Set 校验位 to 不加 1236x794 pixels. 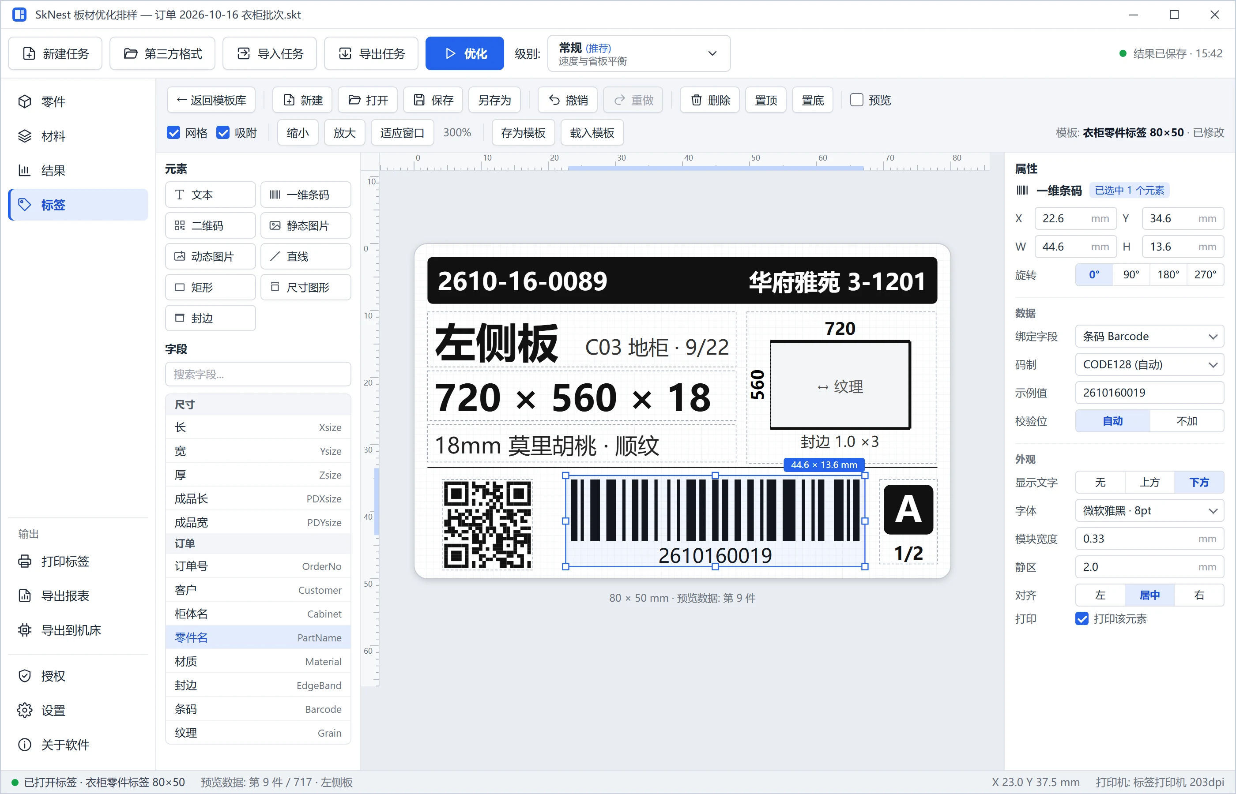pos(1187,421)
